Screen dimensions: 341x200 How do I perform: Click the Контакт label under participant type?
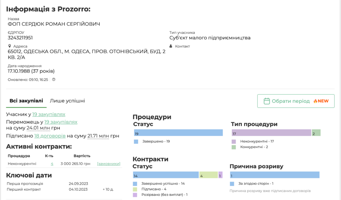tap(182, 46)
